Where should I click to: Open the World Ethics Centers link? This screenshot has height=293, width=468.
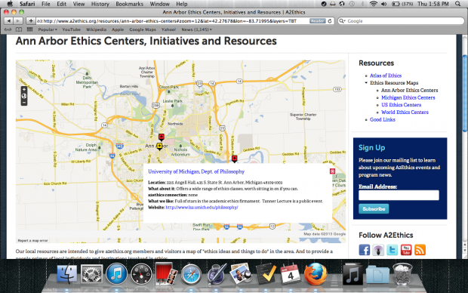pos(405,113)
